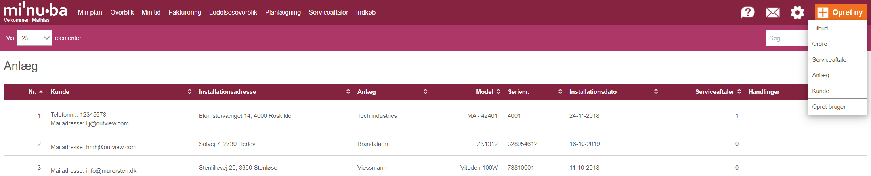
Task: Open the settings gear icon
Action: tap(797, 13)
